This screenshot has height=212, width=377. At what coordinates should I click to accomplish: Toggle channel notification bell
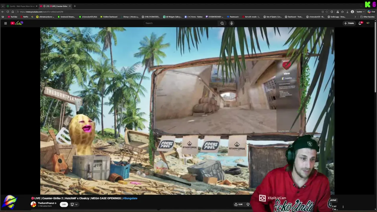click(72, 204)
